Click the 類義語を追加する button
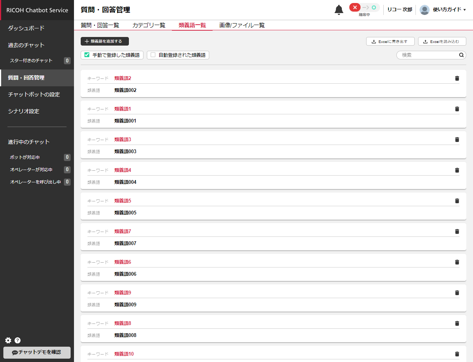Screen dimensions: 473x362 click(x=105, y=41)
